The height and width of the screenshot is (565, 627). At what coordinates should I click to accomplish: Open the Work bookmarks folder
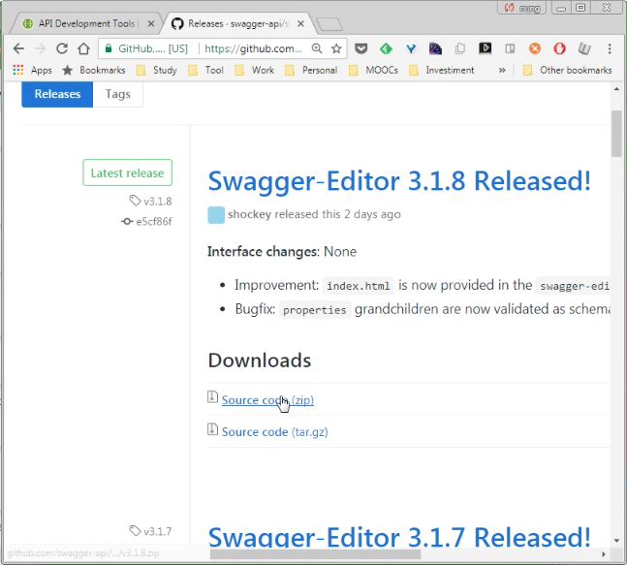(x=254, y=71)
